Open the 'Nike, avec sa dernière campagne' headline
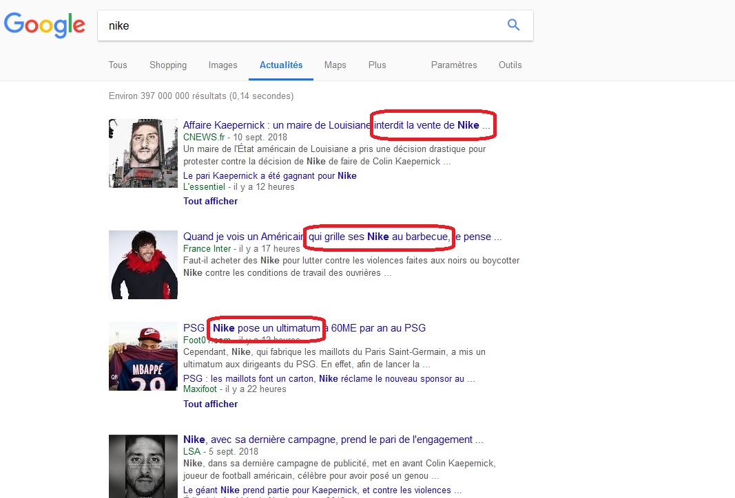The width and height of the screenshot is (735, 498). coord(333,440)
